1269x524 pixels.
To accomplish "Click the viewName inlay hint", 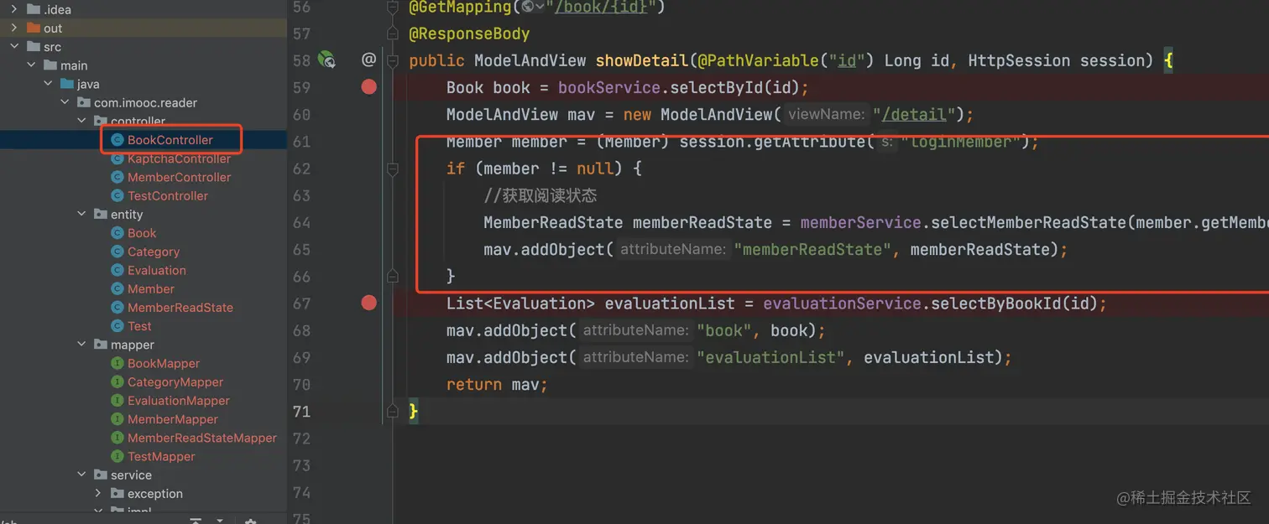I will tap(826, 114).
